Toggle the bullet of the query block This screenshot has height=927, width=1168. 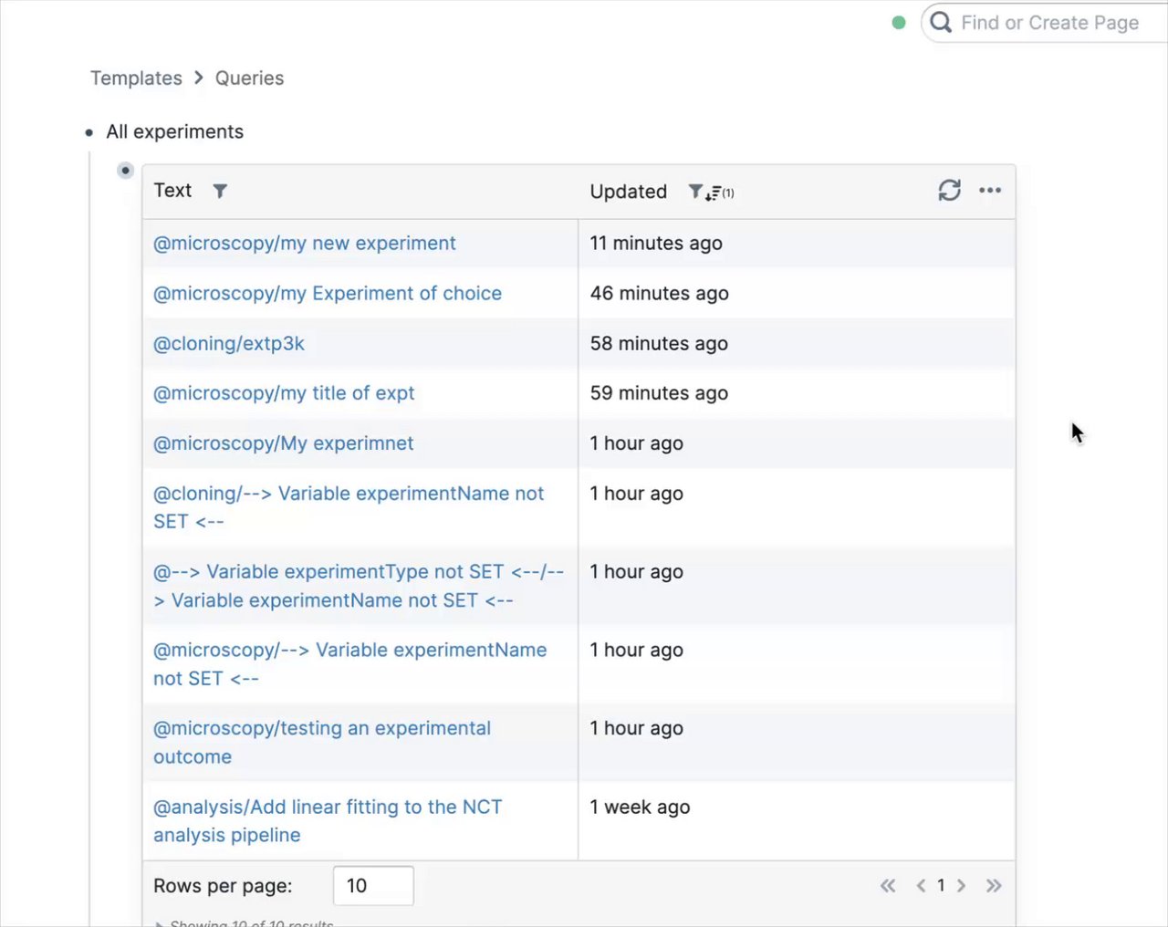click(126, 171)
